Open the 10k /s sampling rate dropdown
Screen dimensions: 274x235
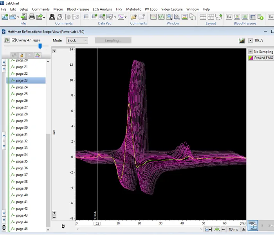click(x=251, y=40)
